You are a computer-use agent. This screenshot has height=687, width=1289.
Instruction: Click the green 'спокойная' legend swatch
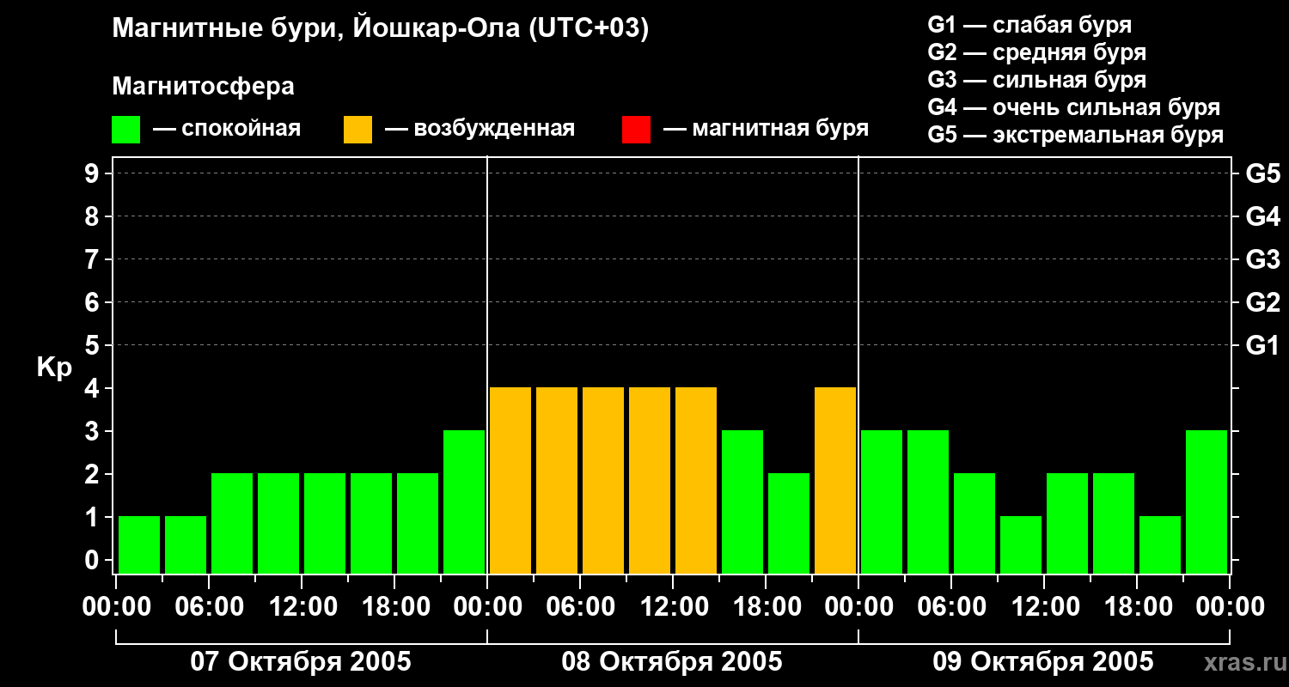click(x=125, y=130)
